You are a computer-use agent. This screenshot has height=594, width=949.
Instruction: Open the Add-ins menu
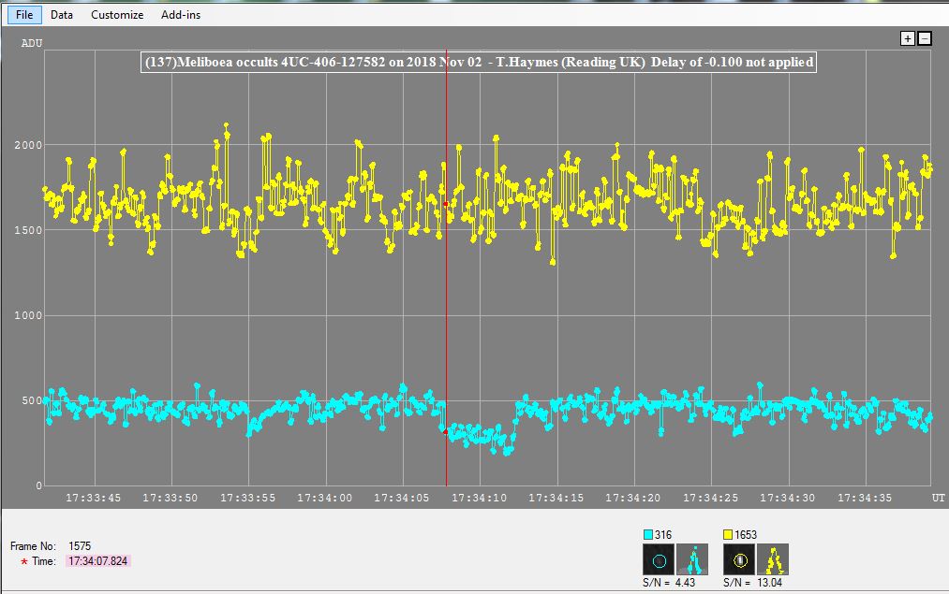pos(181,15)
